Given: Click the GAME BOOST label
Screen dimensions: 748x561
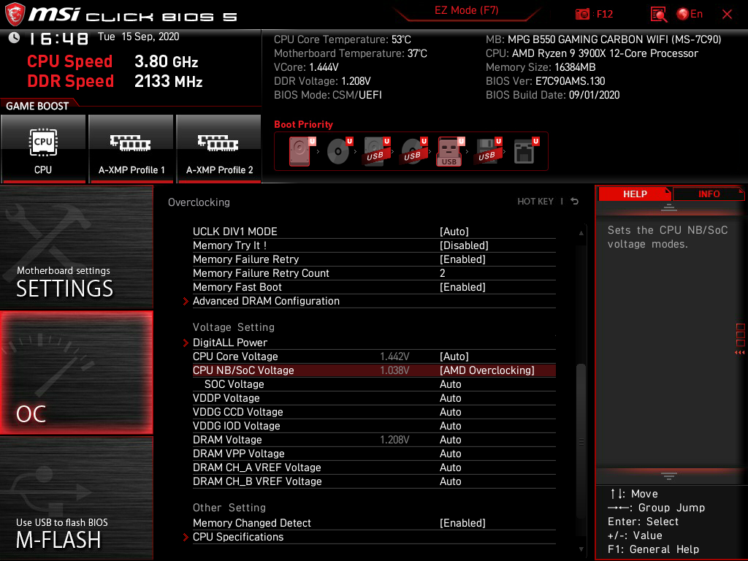Looking at the screenshot, I should (37, 106).
